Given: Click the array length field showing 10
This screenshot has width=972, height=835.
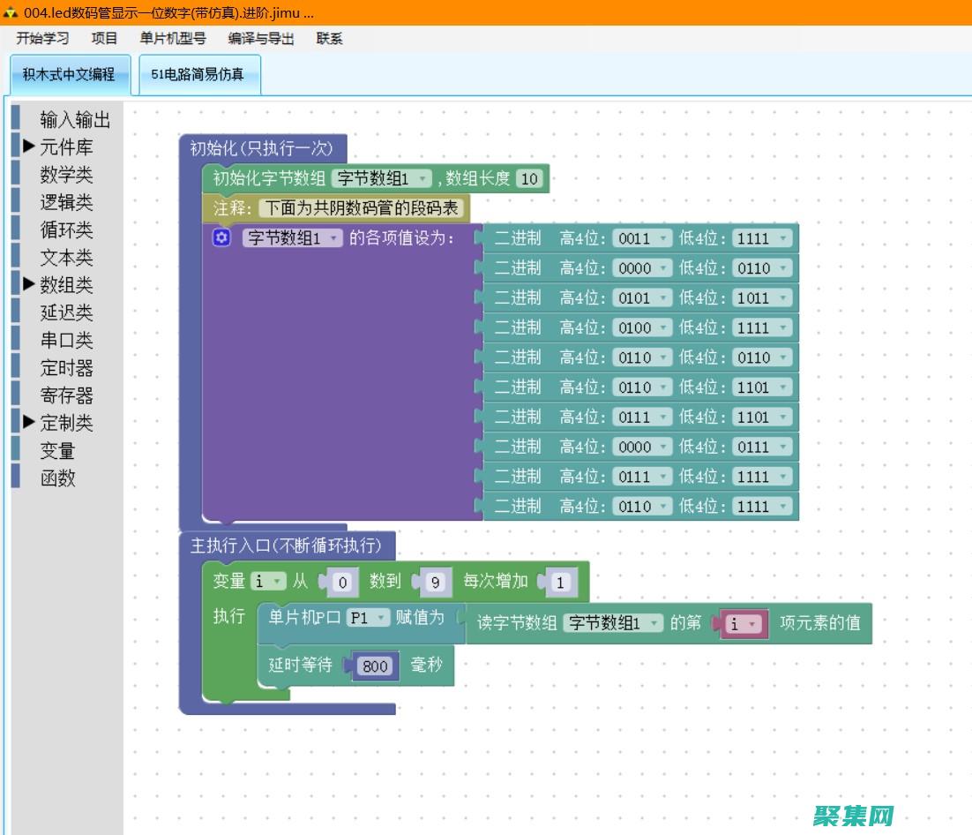Looking at the screenshot, I should tap(528, 178).
